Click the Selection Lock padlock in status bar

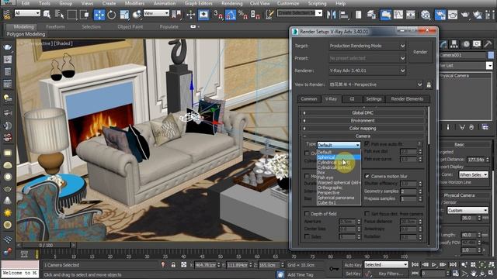[x=173, y=265]
